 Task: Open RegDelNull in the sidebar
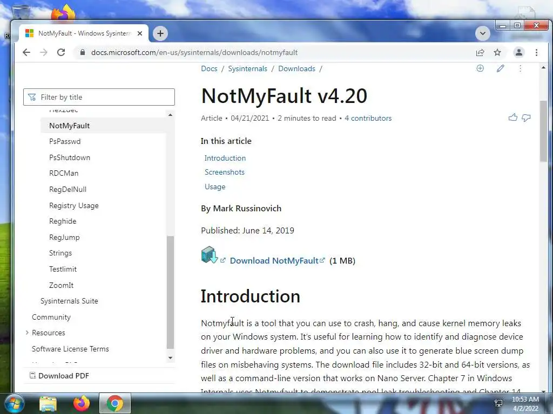click(x=68, y=189)
